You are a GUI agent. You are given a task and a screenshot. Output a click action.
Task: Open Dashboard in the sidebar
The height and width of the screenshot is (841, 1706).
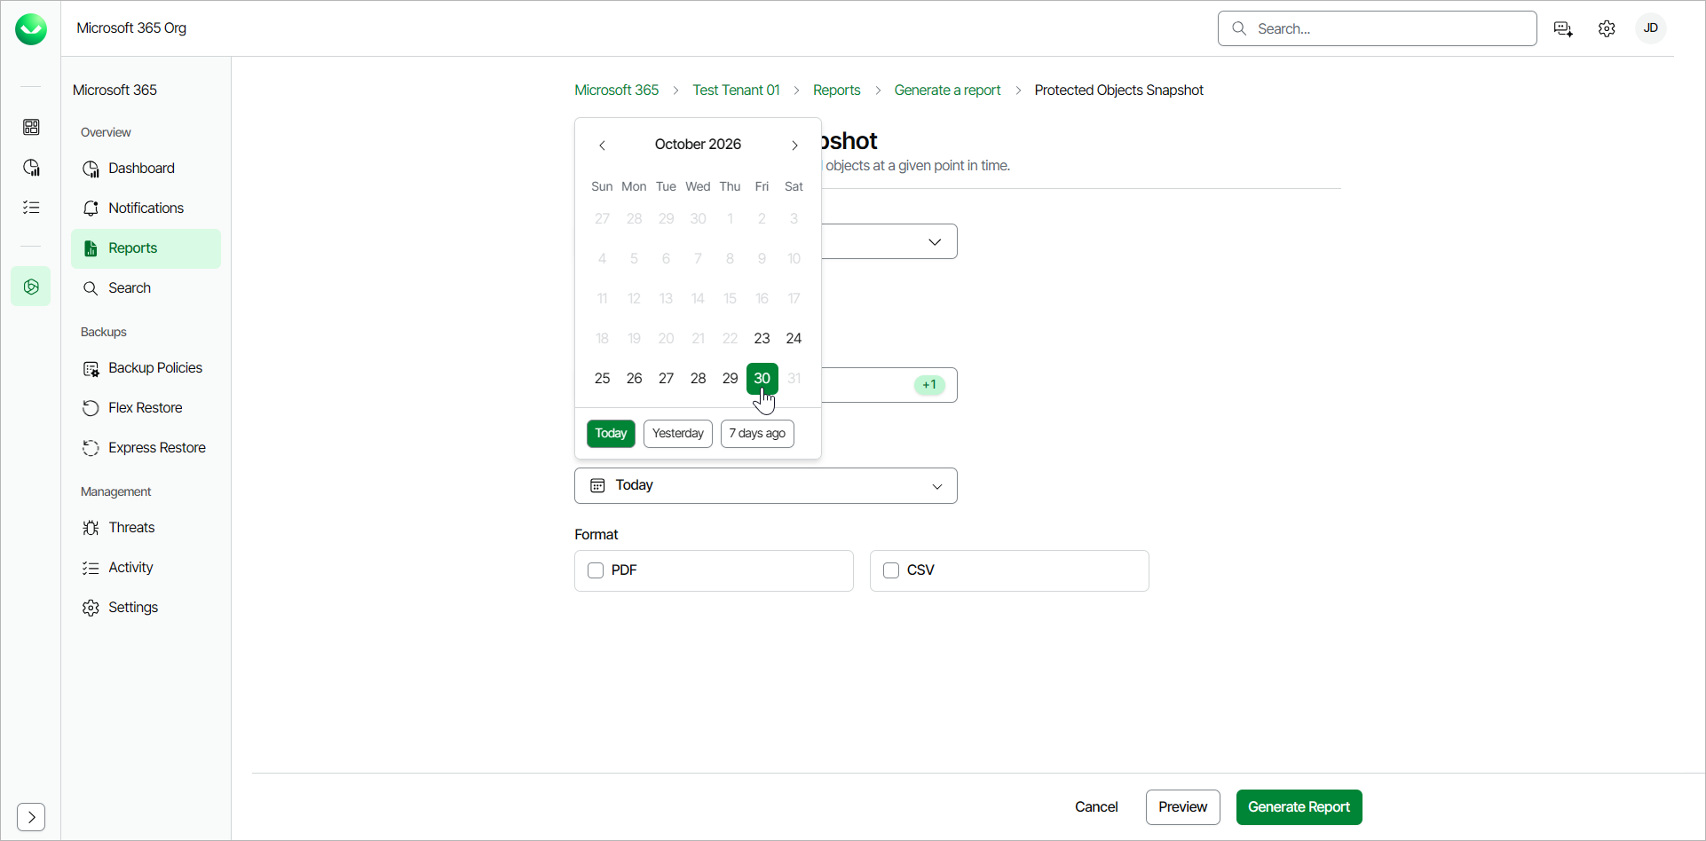click(146, 169)
